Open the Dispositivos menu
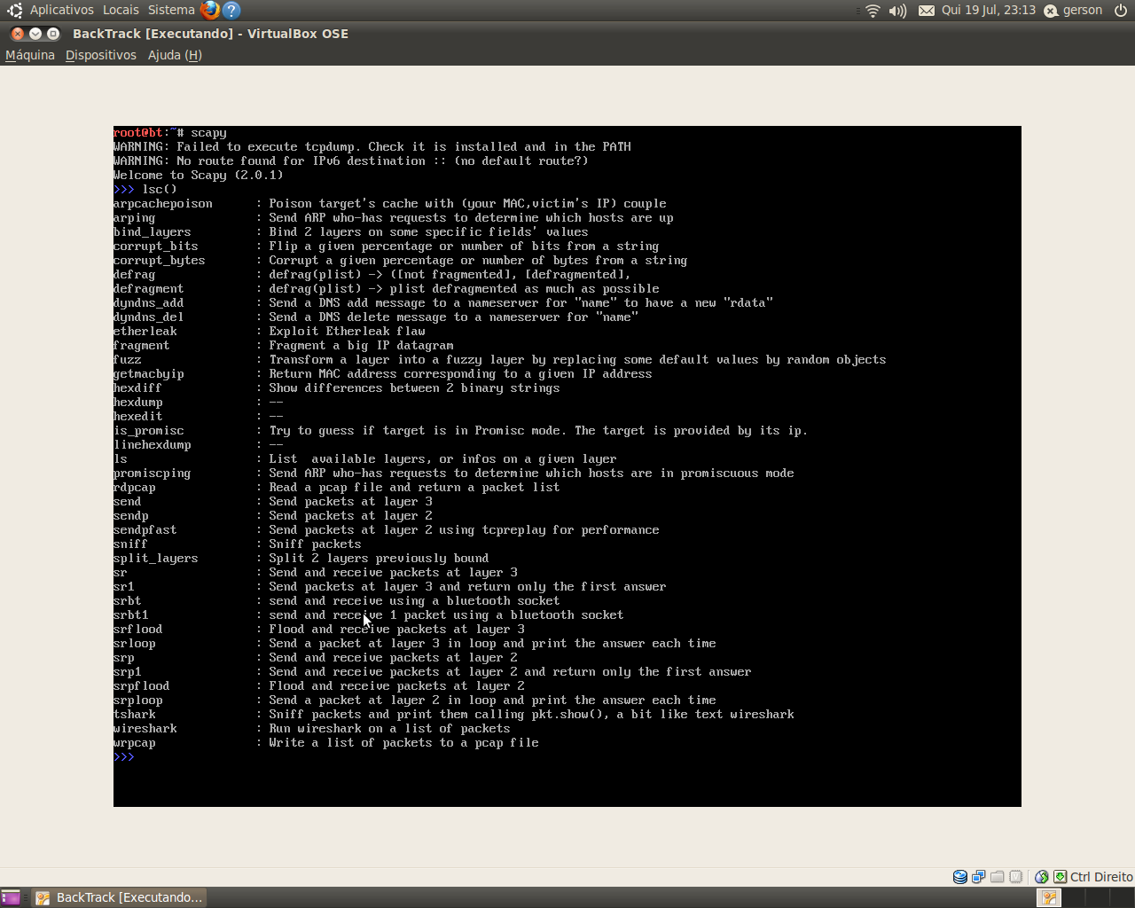 click(x=101, y=55)
